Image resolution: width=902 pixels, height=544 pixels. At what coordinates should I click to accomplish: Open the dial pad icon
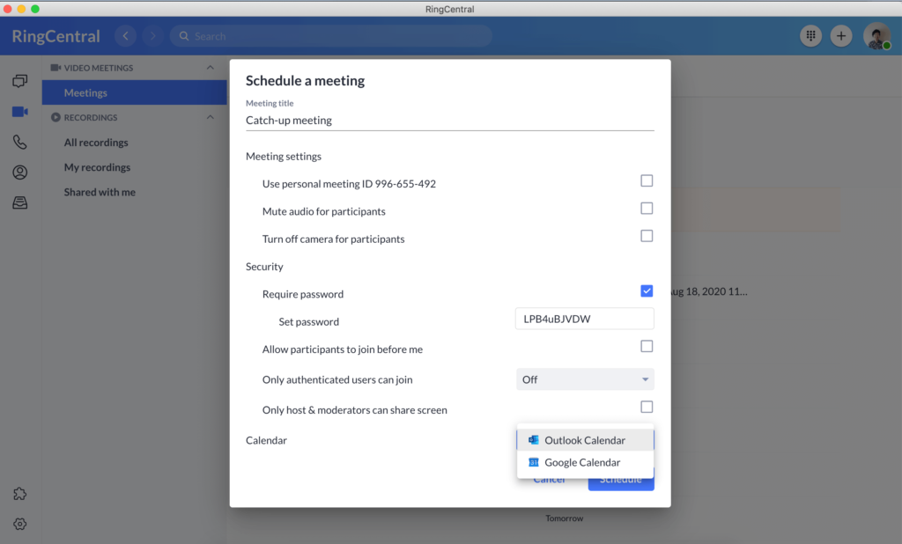(x=810, y=36)
